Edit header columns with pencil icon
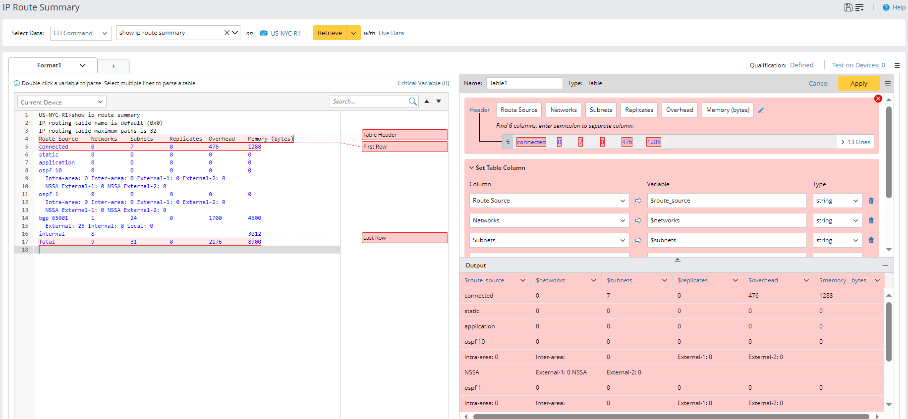Screen dimensions: 908x419 (761, 110)
